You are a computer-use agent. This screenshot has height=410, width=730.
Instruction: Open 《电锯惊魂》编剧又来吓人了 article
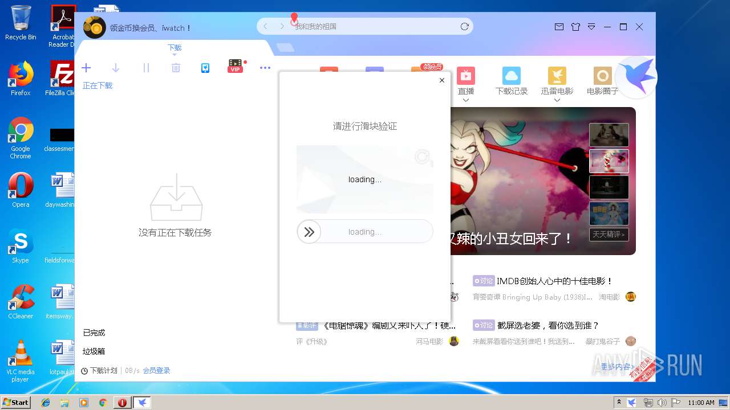pyautogui.click(x=389, y=326)
